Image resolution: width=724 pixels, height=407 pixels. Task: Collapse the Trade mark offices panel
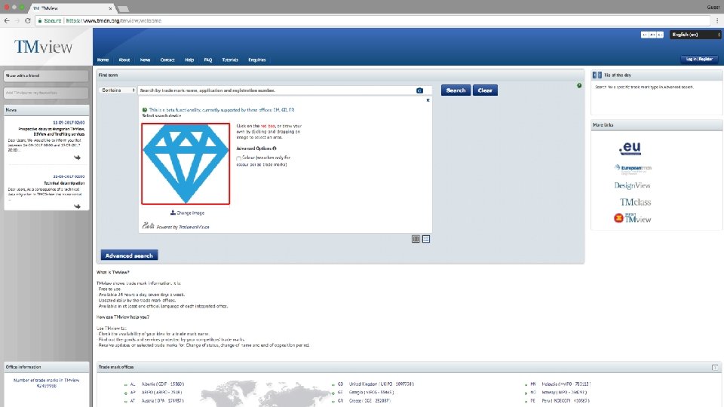715,367
